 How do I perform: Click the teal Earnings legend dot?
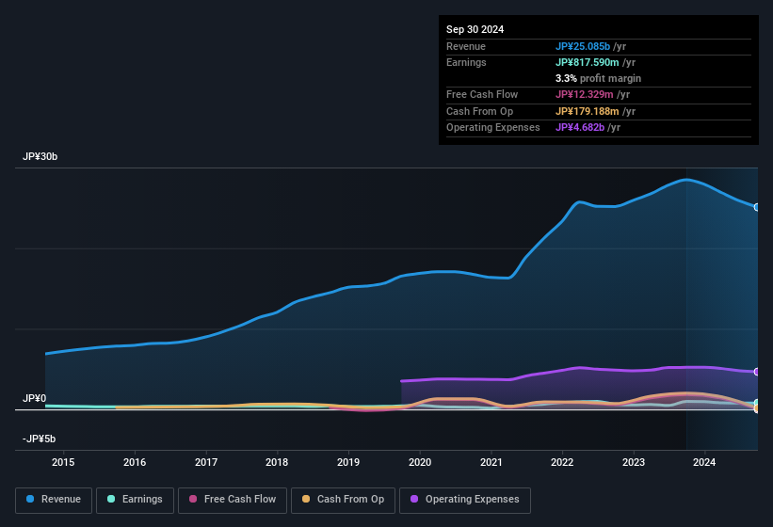pyautogui.click(x=111, y=499)
